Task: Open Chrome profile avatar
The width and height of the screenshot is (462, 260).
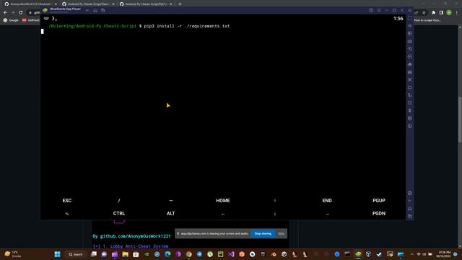Action: [449, 12]
